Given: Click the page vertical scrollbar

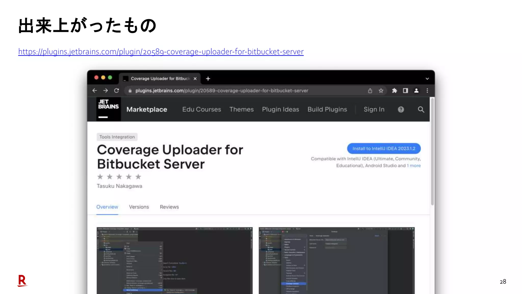Looking at the screenshot, I should click(432, 152).
